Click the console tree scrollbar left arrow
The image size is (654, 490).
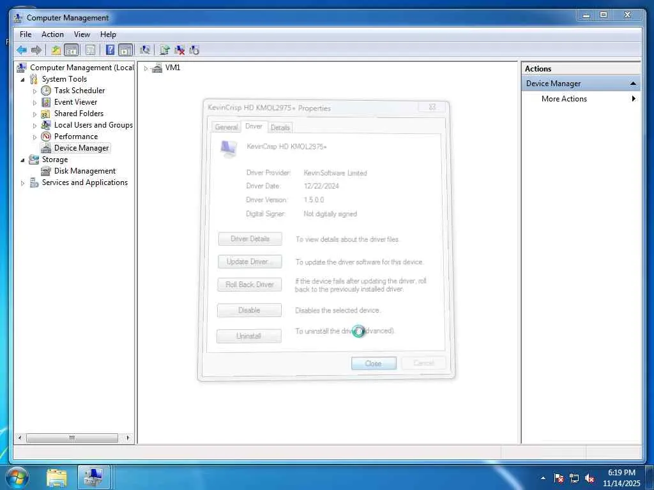click(x=20, y=438)
